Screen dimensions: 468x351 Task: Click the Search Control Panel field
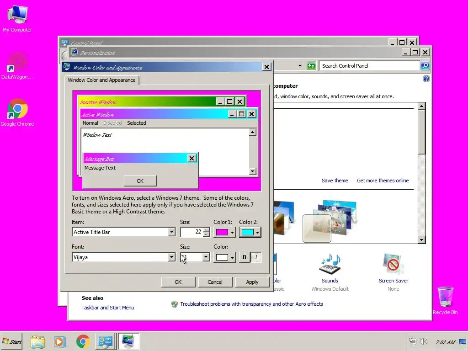click(369, 66)
